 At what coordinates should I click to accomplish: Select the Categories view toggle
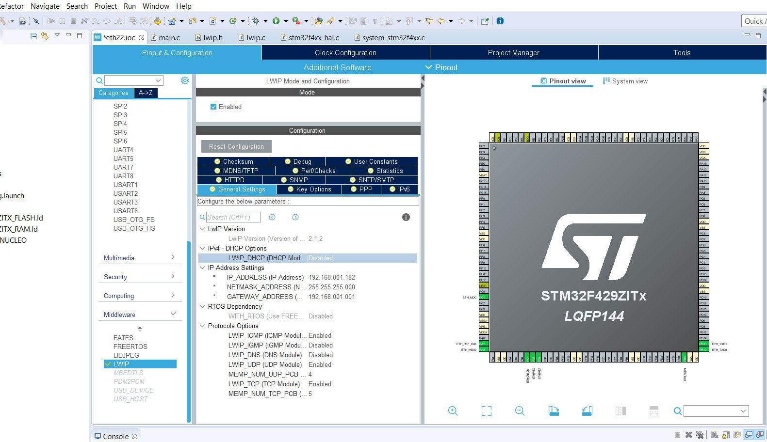[113, 93]
